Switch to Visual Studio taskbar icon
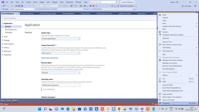199x112 pixels. (142, 109)
